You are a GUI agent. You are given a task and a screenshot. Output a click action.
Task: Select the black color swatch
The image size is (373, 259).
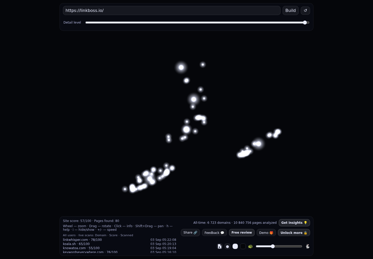(243, 246)
